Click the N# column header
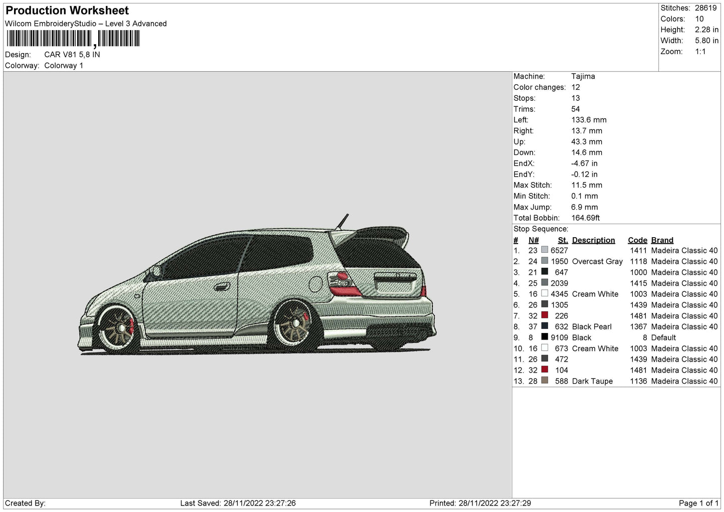This screenshot has width=724, height=512. click(x=533, y=240)
